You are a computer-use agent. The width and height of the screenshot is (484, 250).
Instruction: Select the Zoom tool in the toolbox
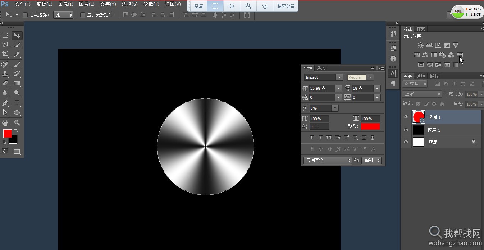(x=17, y=123)
